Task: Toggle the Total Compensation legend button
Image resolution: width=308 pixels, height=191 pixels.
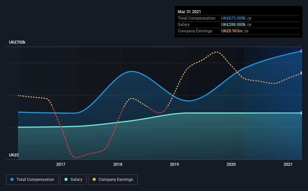Action: pos(32,180)
